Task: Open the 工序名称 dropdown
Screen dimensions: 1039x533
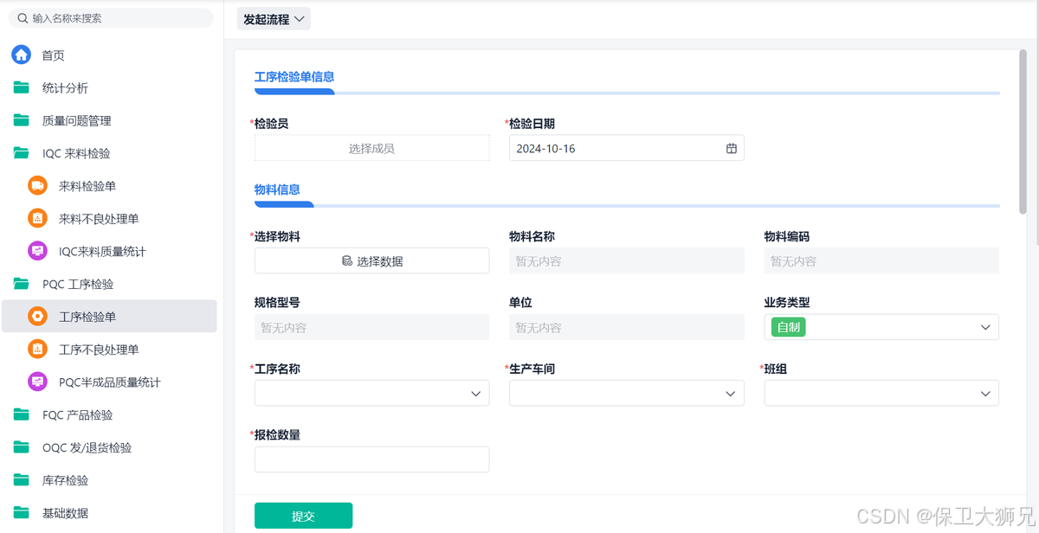Action: (371, 394)
